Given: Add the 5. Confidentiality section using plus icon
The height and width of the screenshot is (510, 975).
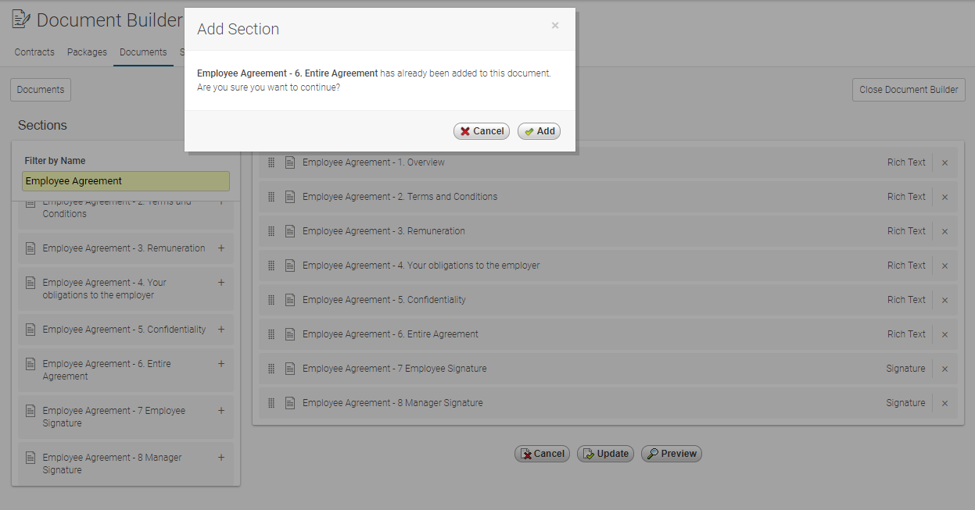Looking at the screenshot, I should (221, 330).
